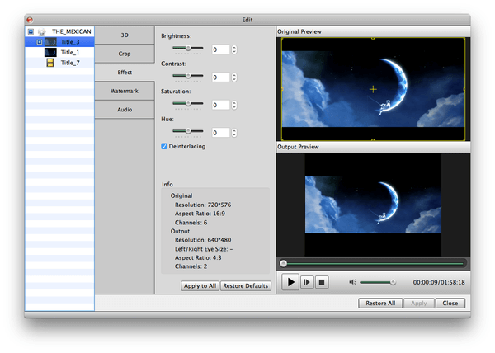The height and width of the screenshot is (353, 495).
Task: Click the Saturation value field
Action: (x=220, y=105)
